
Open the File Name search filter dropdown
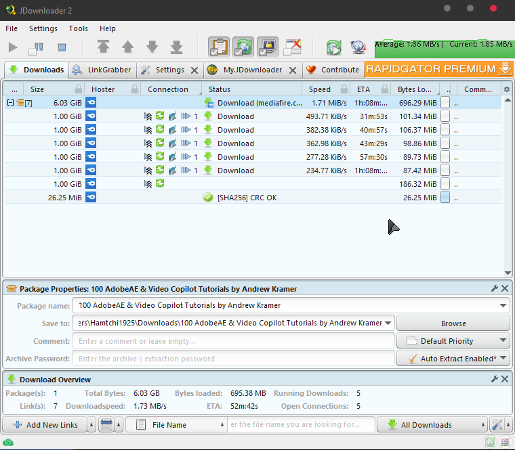coord(176,425)
